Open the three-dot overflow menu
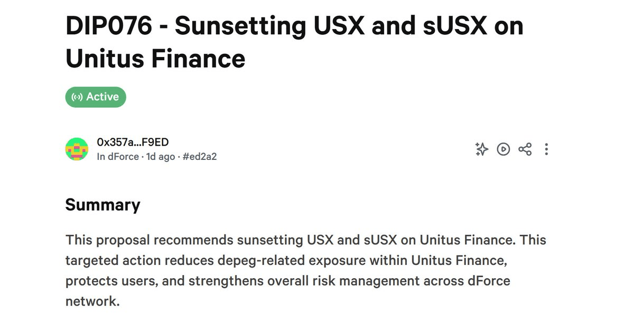 (546, 150)
